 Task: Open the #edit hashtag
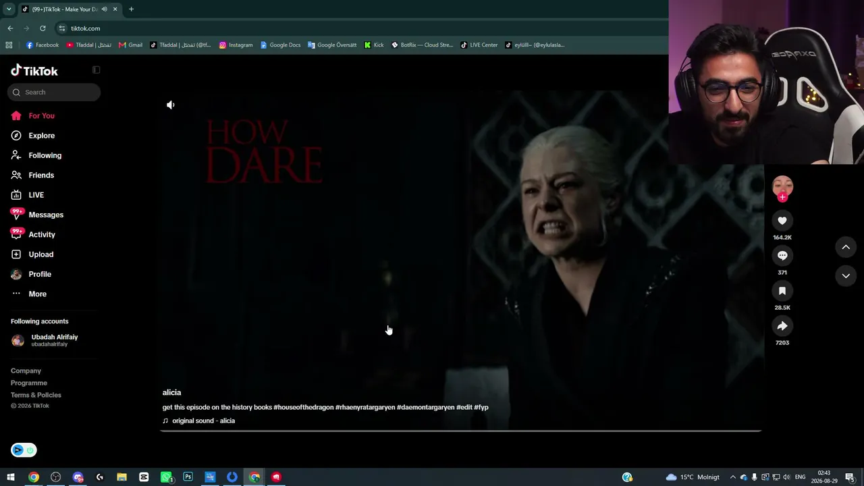tap(464, 408)
